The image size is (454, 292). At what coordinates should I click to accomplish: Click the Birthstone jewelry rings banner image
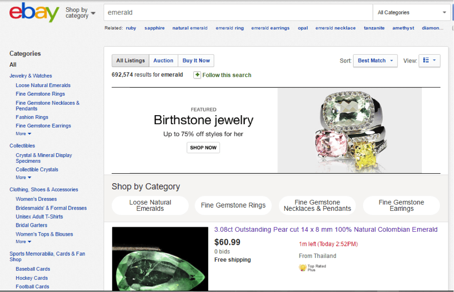tap(349, 130)
